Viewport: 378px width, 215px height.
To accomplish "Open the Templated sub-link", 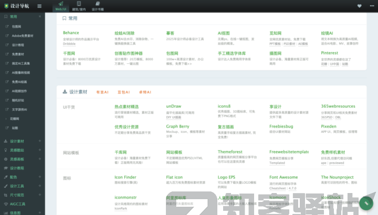I will tap(277, 163).
